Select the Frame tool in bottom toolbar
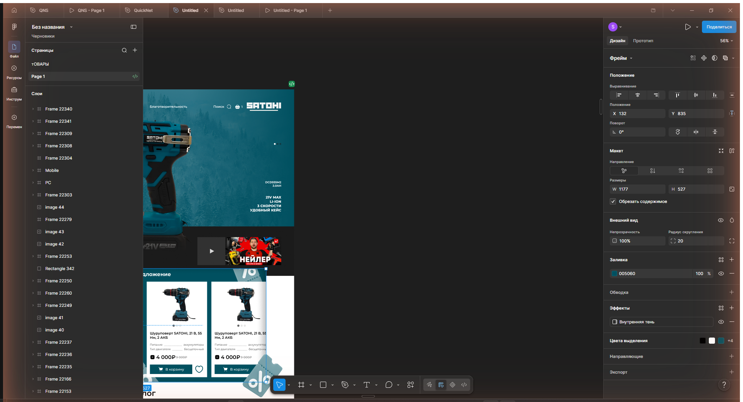743x402 pixels. click(301, 385)
